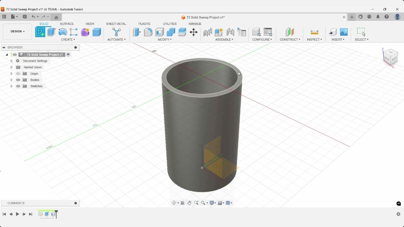Show the hidden Origin folder

[18, 74]
